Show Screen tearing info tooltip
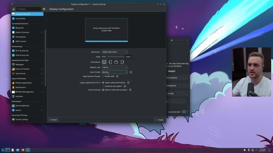Screen dimensions: 273x153 (130, 90)
